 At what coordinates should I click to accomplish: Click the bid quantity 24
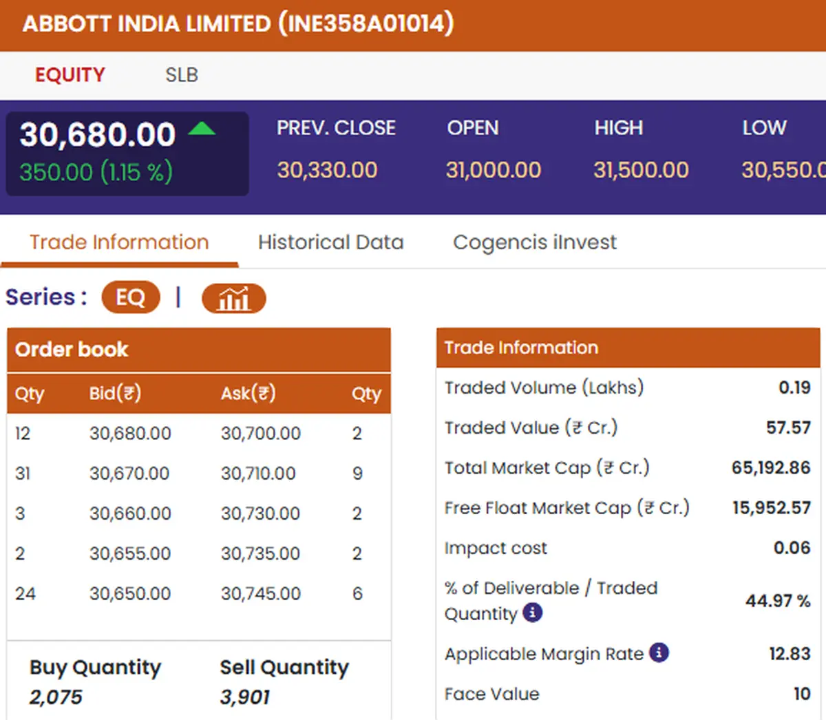(25, 593)
